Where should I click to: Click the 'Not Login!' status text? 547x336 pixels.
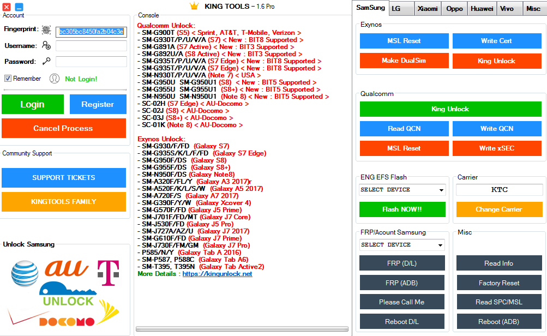tap(81, 79)
